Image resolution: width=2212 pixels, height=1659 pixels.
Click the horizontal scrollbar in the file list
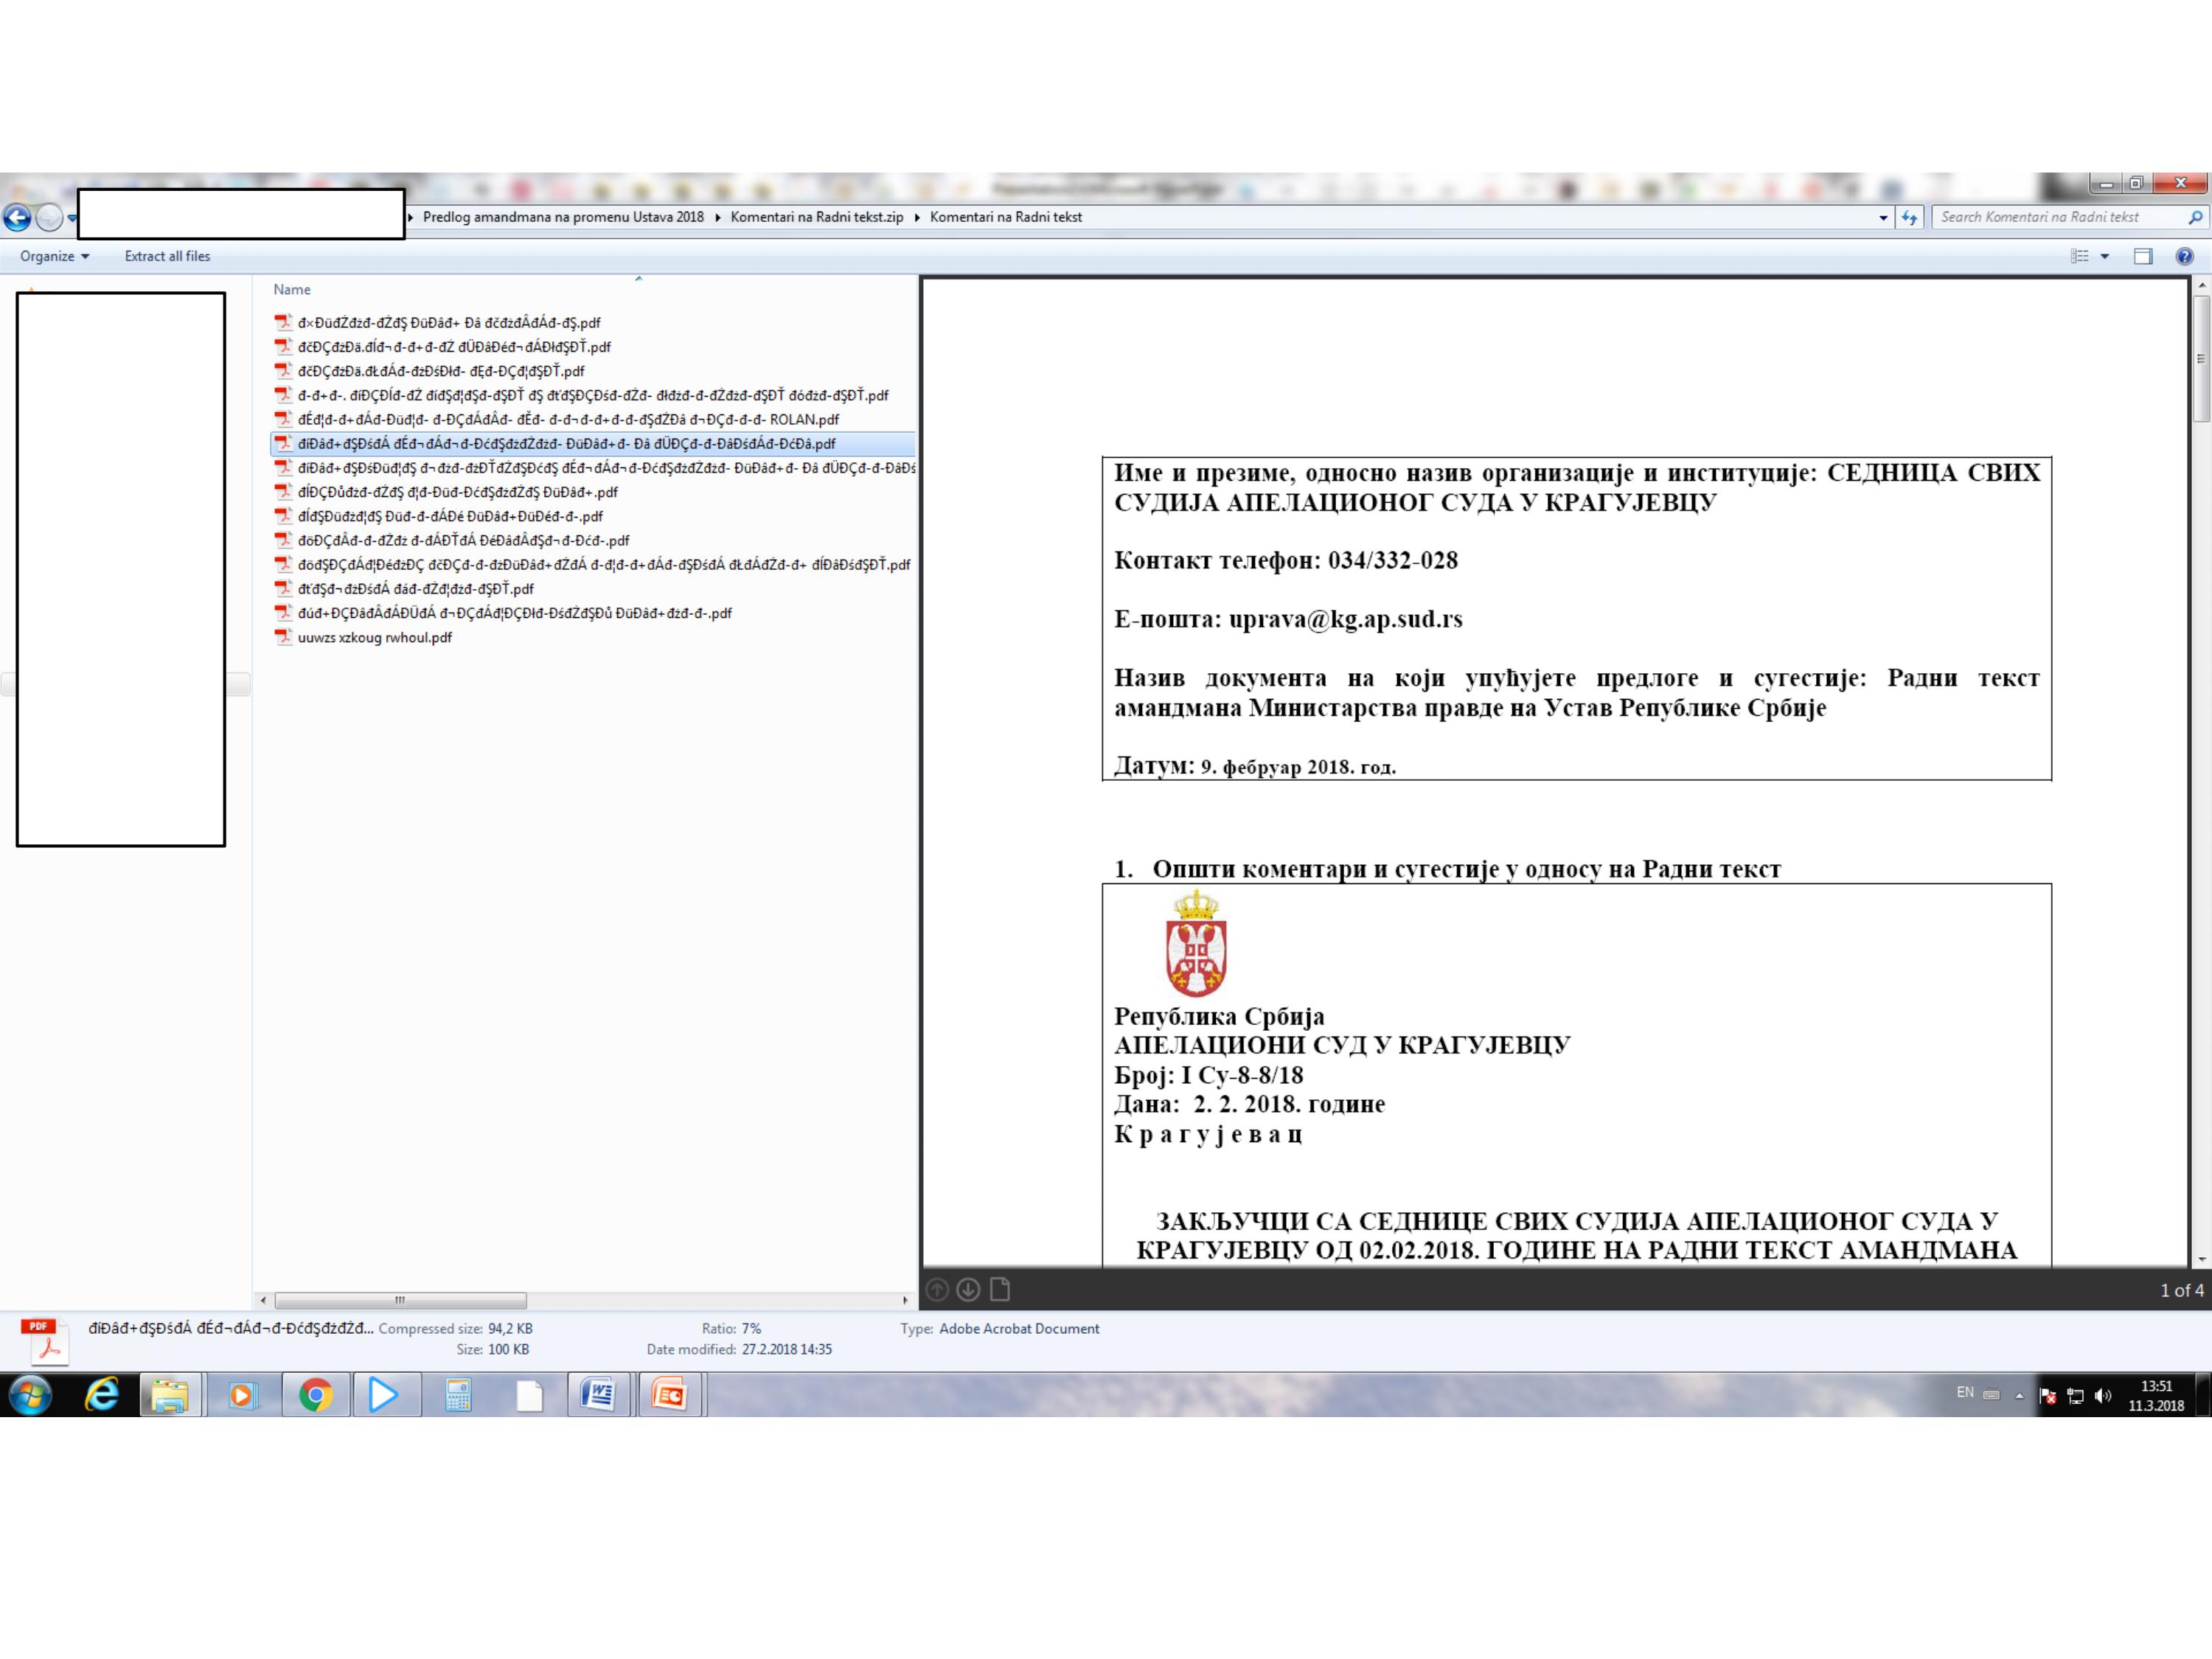pos(400,1300)
